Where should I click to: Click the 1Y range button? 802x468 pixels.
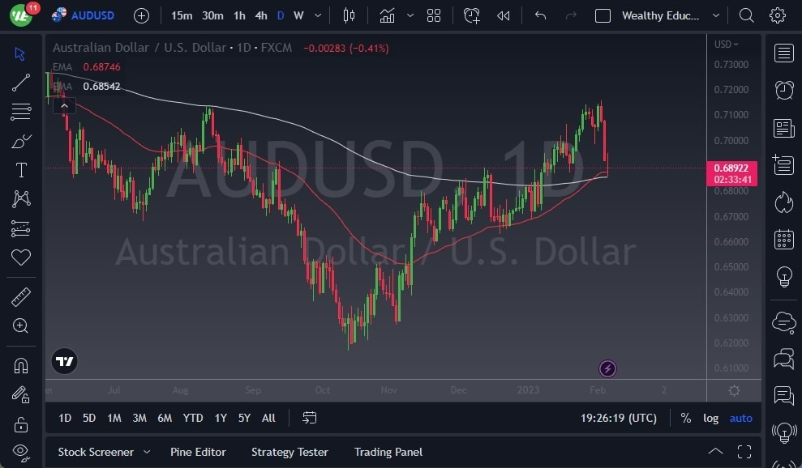[220, 418]
